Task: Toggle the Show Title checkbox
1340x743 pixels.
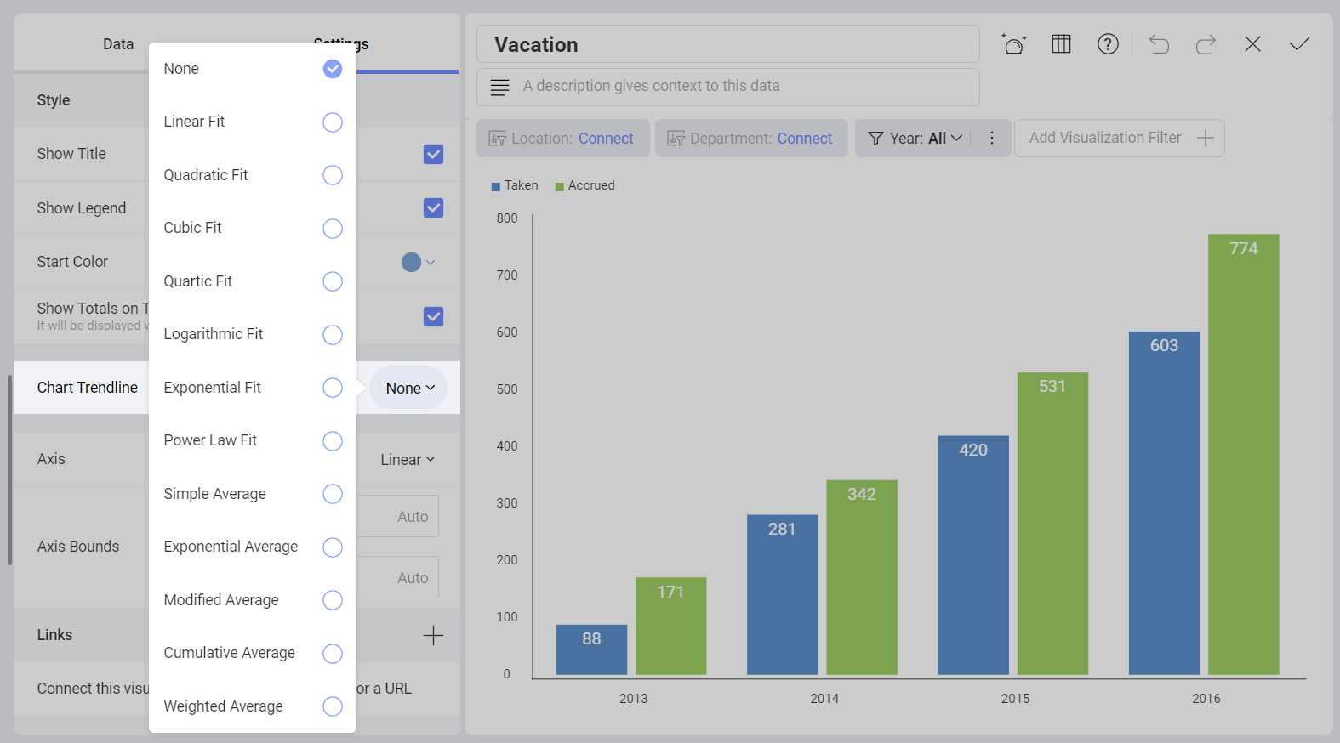Action: 433,154
